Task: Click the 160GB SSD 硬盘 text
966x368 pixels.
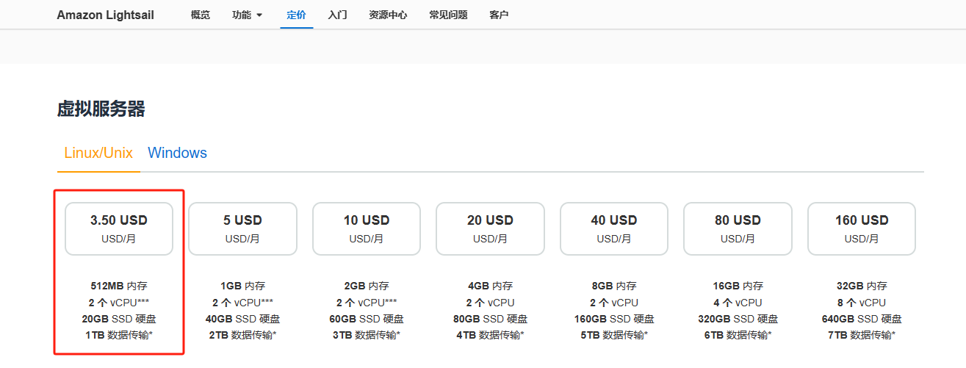Action: (x=614, y=319)
